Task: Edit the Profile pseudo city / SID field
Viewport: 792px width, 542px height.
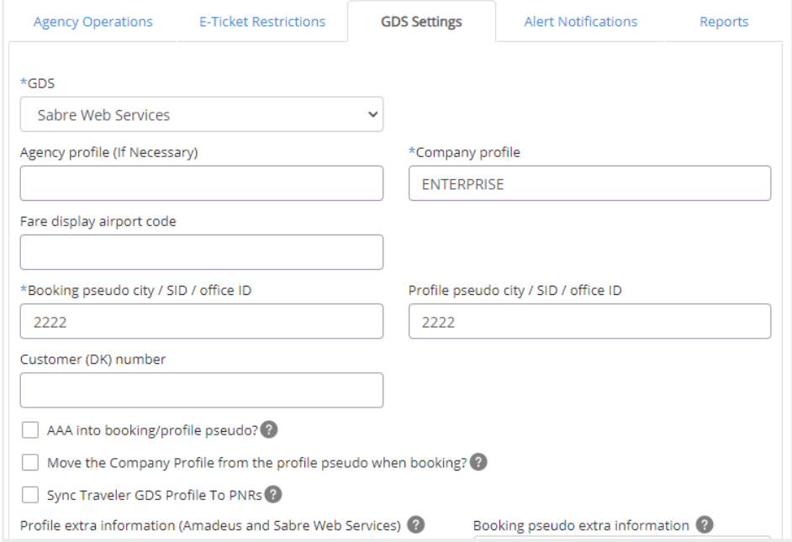Action: [x=589, y=321]
